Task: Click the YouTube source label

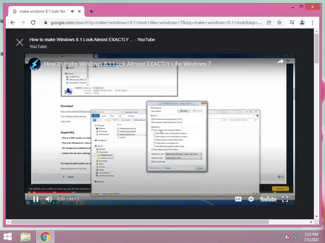Action: [38, 47]
